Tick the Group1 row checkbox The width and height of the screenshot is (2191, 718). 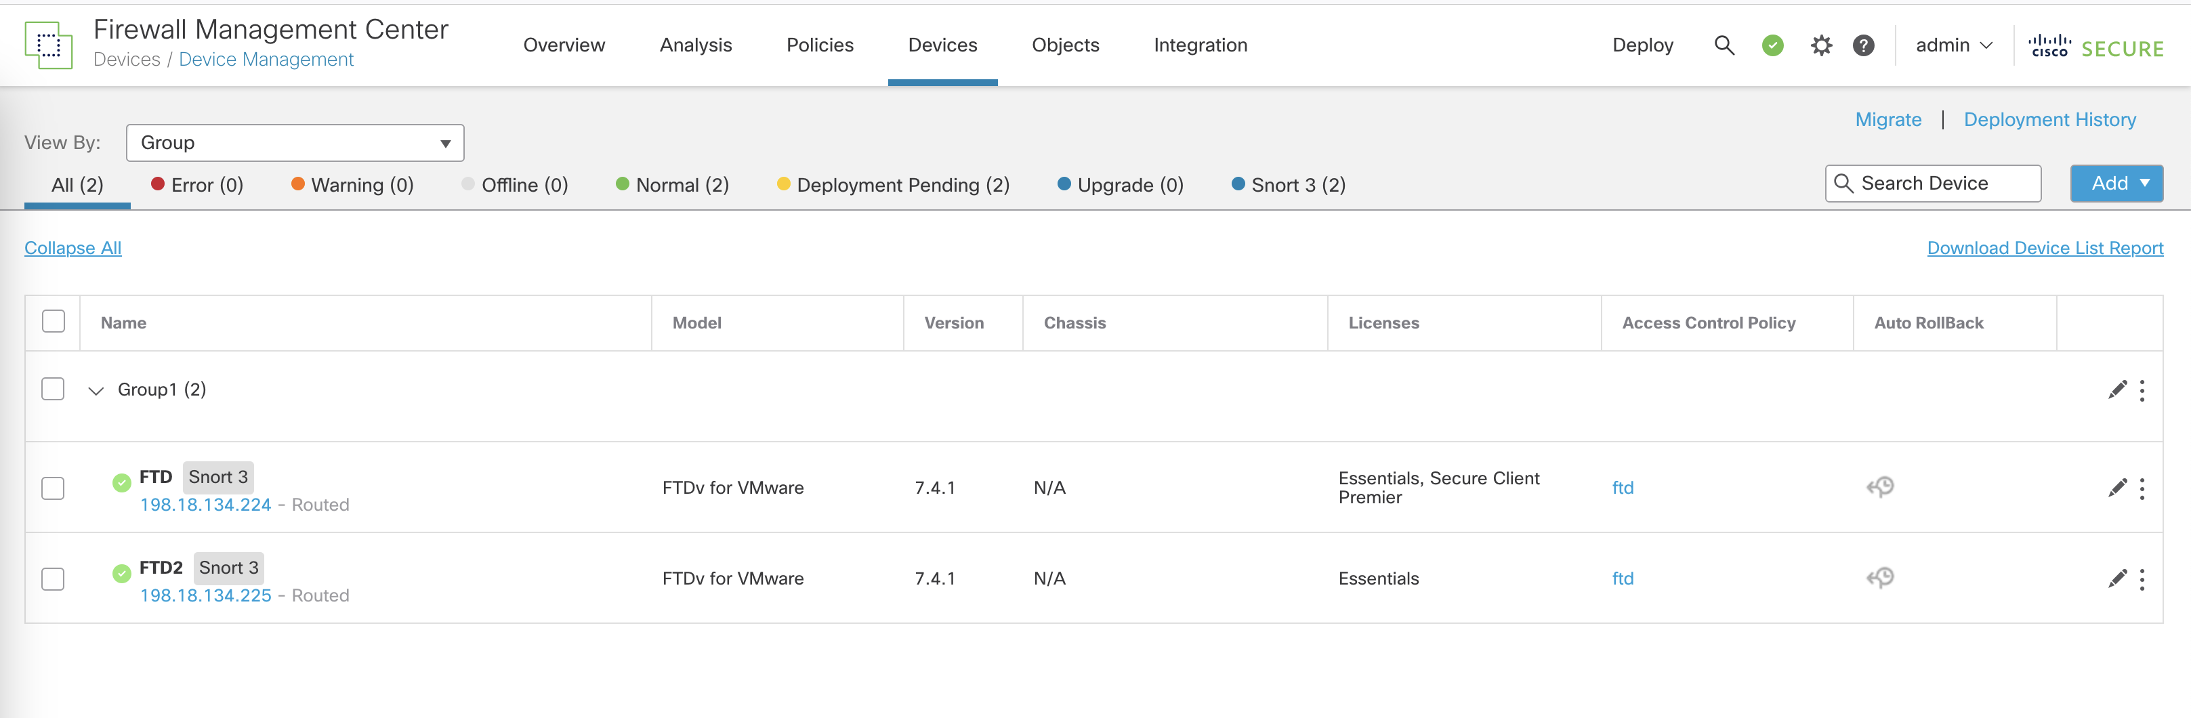53,389
